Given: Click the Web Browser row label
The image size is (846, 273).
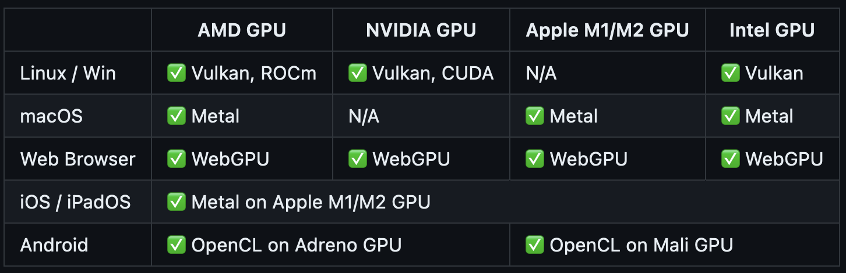Looking at the screenshot, I should 78,159.
